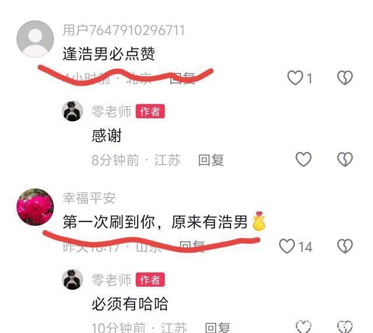The image size is (373, 333).
Task: Reply to the 感谢 comment via 回复
Action: pos(211,160)
